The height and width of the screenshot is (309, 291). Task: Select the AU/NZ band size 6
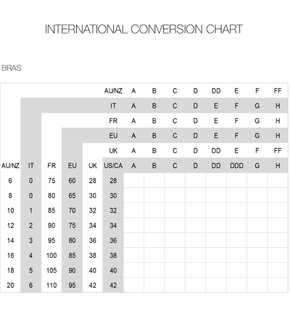10,181
